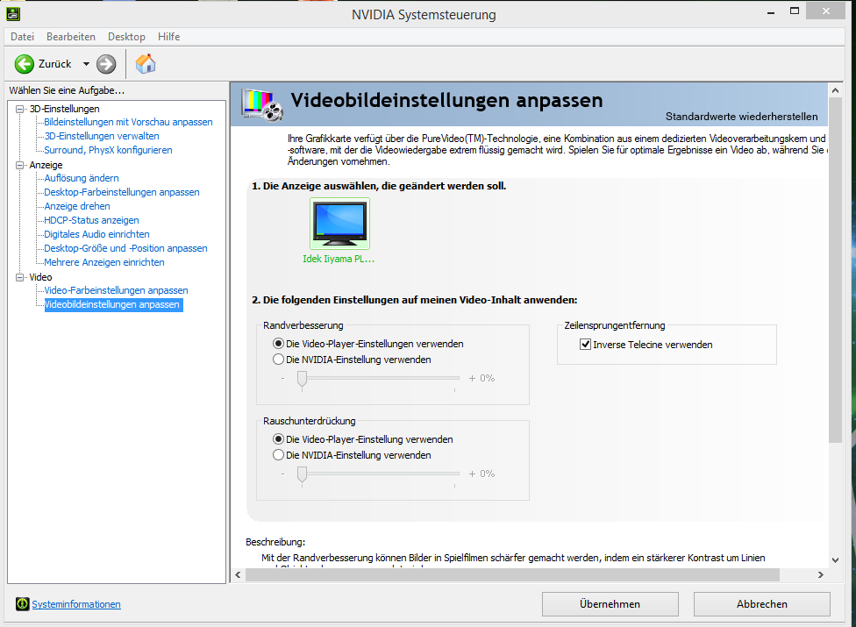Screen dimensions: 856x627
Task: Select Randverbesserung NVIDIA-Einstellung radio button
Action: coord(278,360)
